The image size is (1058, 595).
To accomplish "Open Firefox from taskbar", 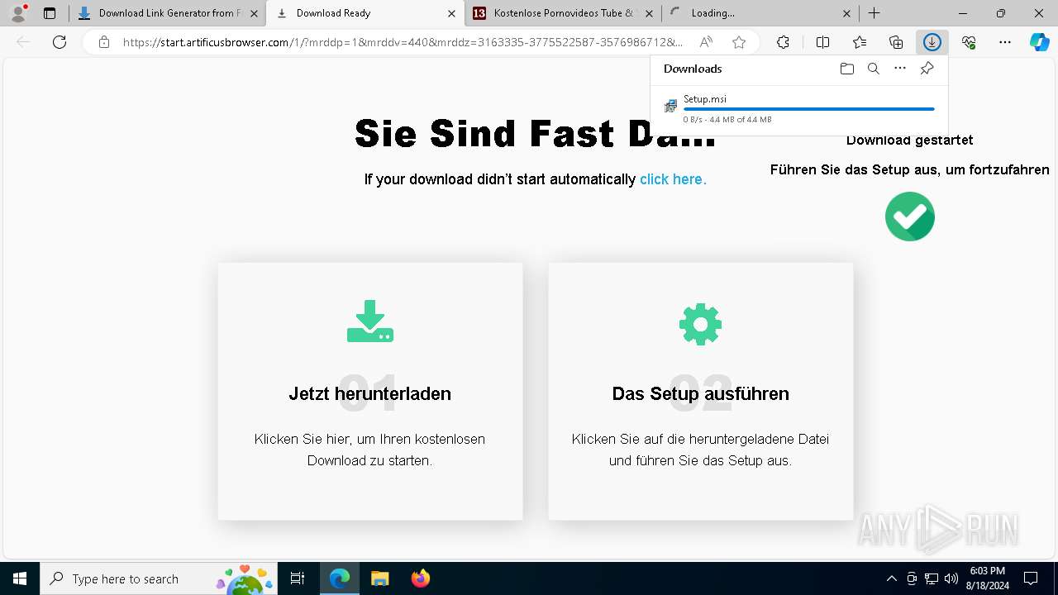I will (x=420, y=578).
